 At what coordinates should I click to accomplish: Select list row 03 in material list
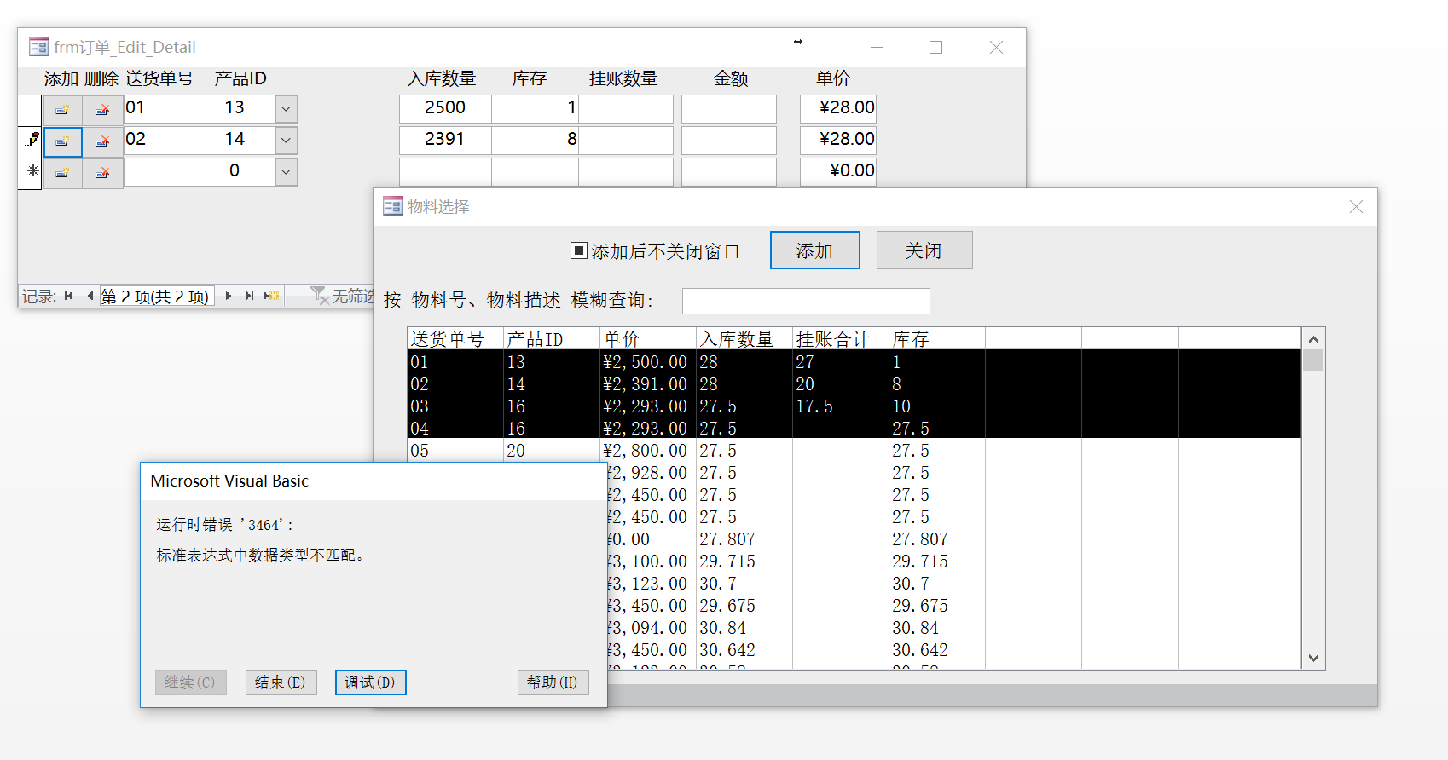(854, 406)
